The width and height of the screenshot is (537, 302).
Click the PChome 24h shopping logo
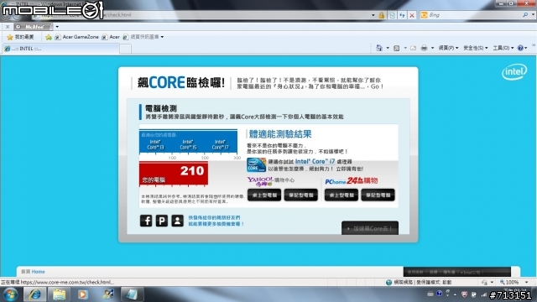(351, 181)
